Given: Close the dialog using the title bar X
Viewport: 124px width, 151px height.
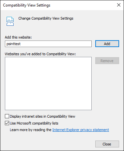Looking at the screenshot, I should point(119,5).
